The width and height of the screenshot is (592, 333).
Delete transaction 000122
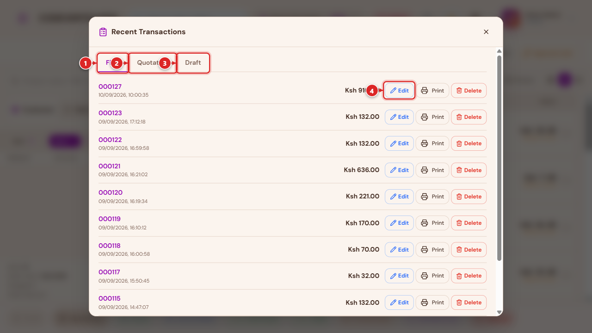pyautogui.click(x=469, y=143)
